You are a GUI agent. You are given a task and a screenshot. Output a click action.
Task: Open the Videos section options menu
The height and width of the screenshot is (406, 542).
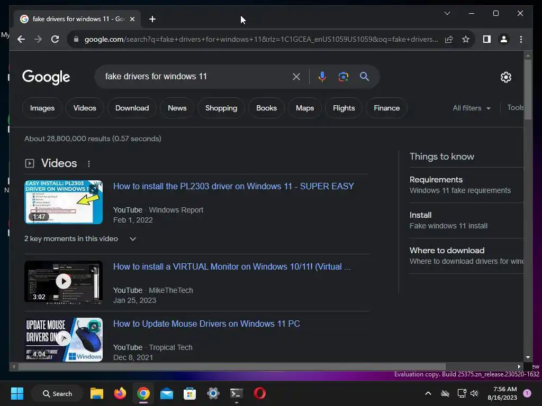89,164
